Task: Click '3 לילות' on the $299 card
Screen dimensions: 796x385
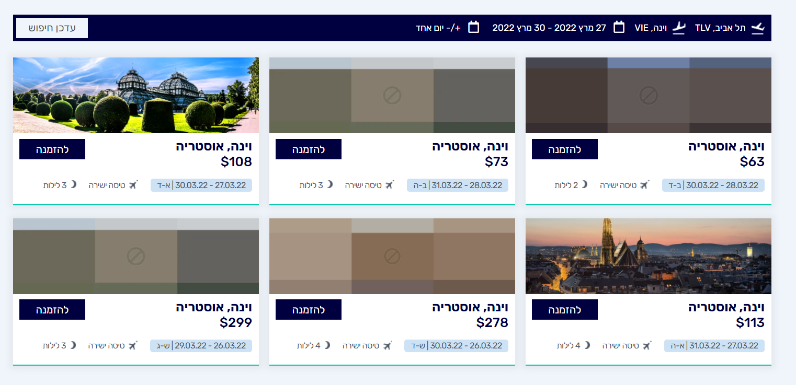Action: pyautogui.click(x=54, y=346)
